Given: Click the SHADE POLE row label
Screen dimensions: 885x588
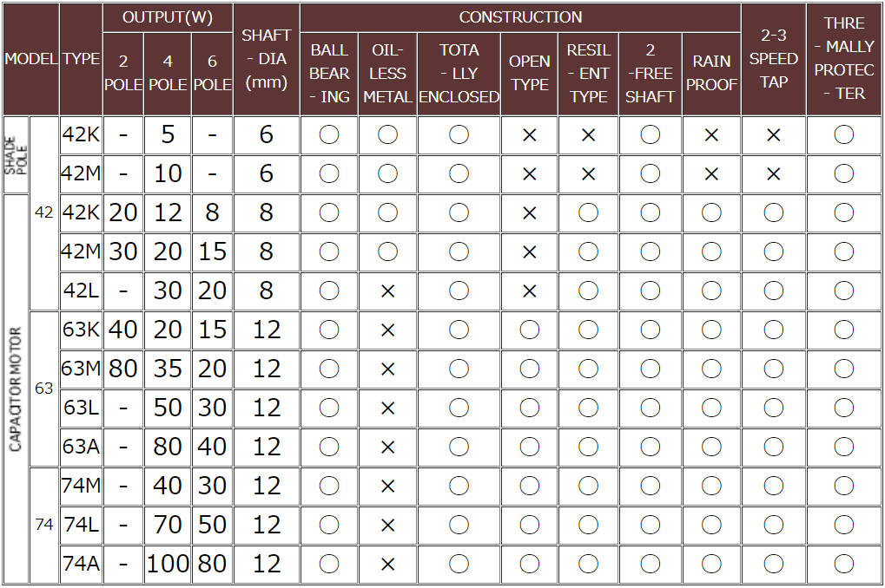Looking at the screenshot, I should pyautogui.click(x=17, y=154).
